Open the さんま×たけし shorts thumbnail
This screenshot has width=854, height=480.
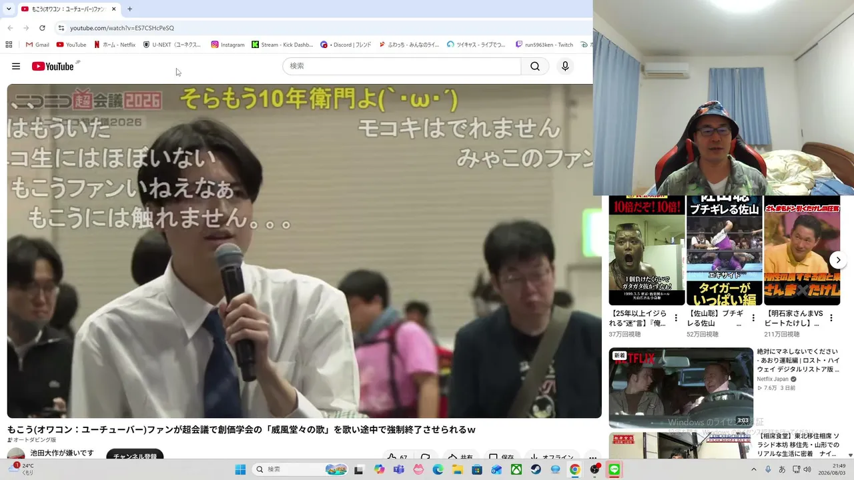(x=802, y=251)
